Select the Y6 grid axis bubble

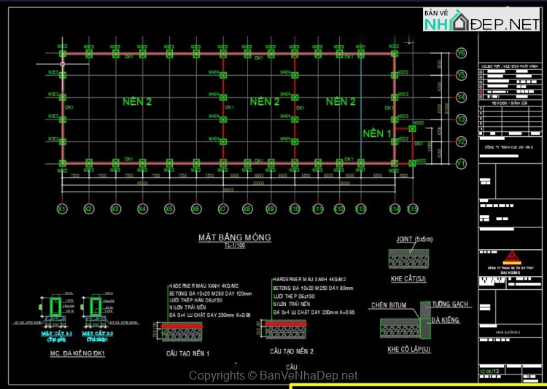click(461, 53)
